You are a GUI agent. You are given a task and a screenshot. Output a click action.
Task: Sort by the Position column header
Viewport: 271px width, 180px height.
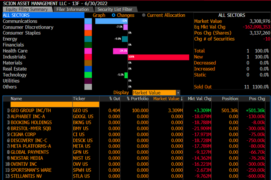230,99
